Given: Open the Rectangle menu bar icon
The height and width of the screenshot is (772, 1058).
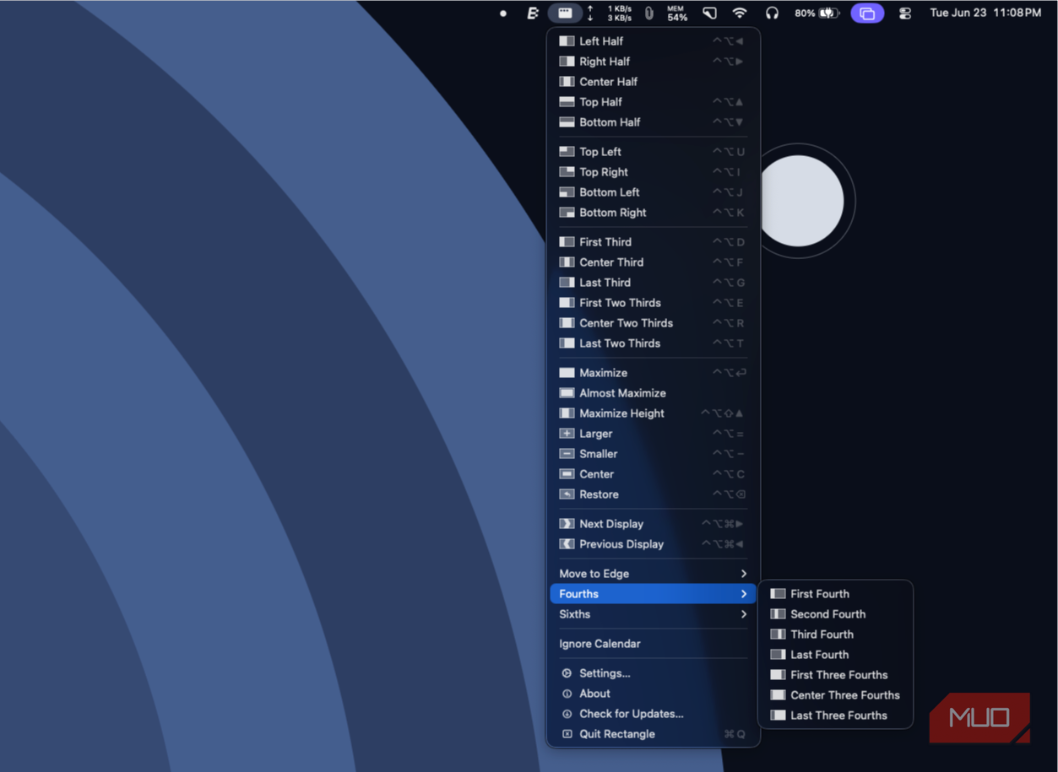Looking at the screenshot, I should (x=564, y=13).
